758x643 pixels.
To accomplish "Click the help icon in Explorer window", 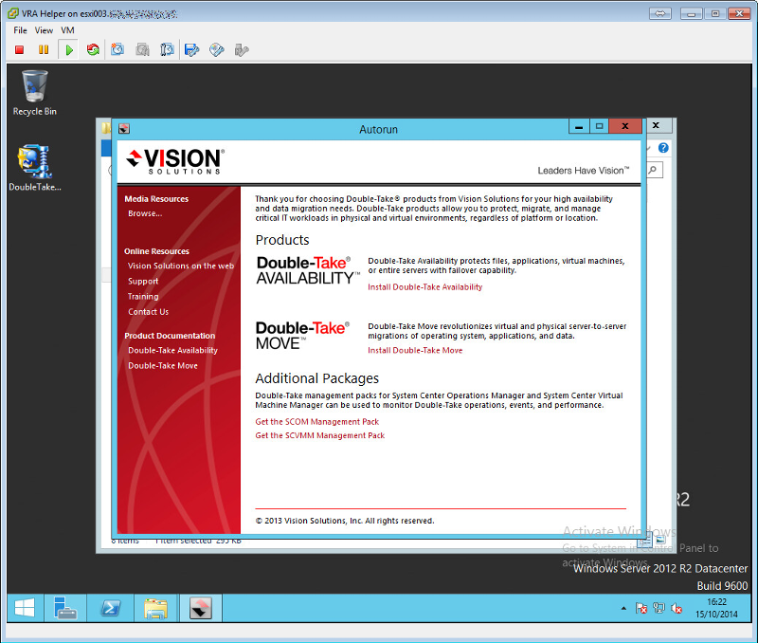I will pyautogui.click(x=663, y=148).
